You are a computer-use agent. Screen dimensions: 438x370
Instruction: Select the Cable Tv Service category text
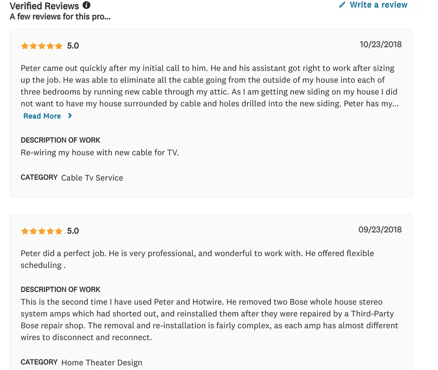point(92,178)
